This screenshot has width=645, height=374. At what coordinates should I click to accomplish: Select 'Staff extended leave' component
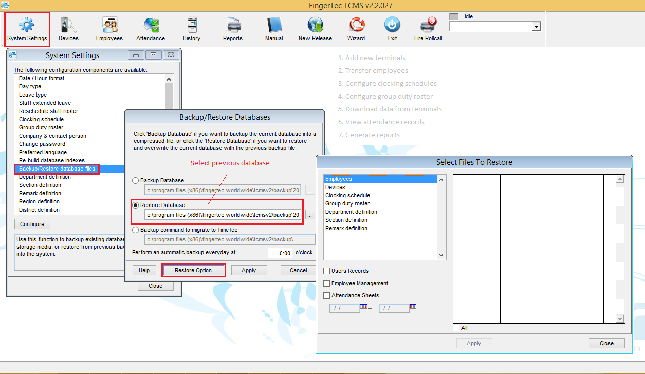pos(45,103)
